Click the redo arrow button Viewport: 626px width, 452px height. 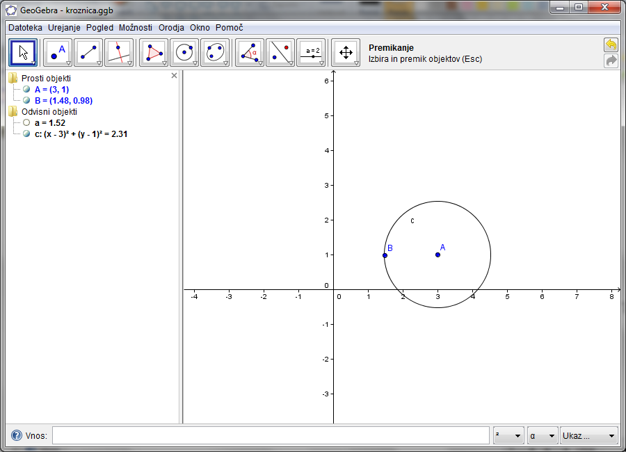[611, 60]
